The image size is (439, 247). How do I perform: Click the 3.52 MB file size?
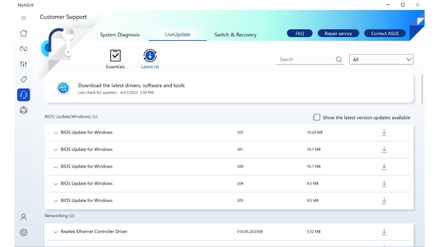(x=314, y=232)
